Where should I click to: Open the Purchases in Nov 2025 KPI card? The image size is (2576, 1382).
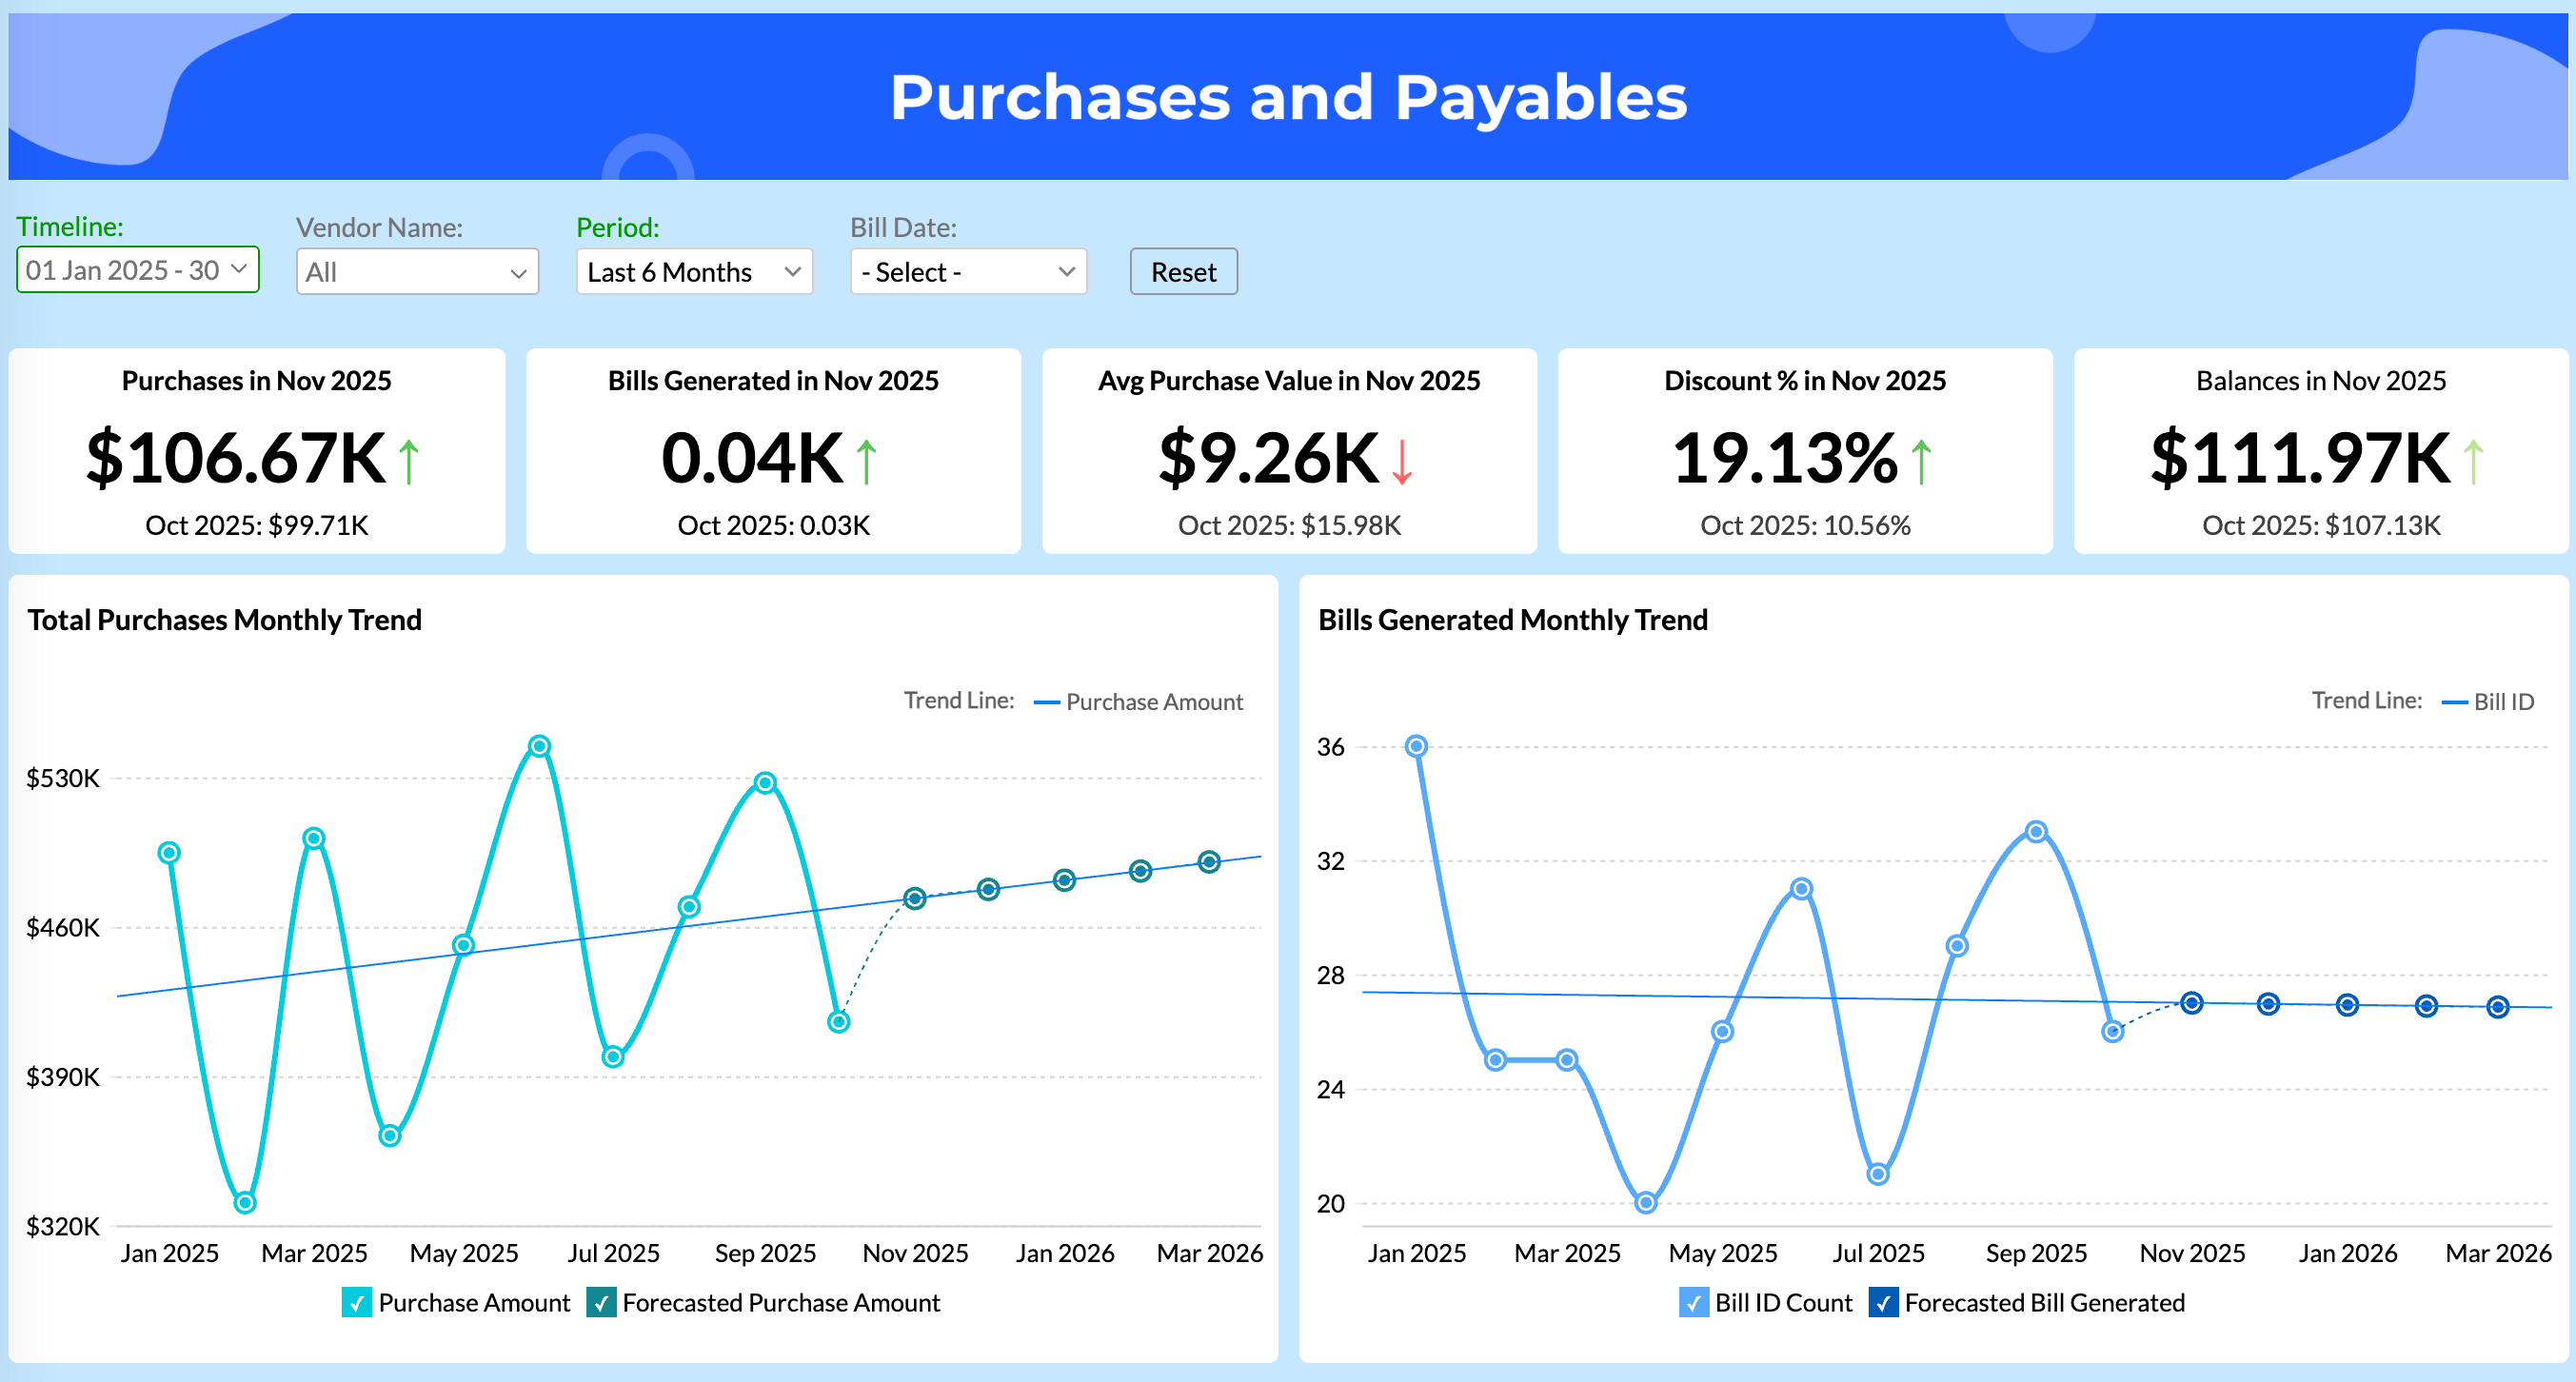click(x=256, y=452)
